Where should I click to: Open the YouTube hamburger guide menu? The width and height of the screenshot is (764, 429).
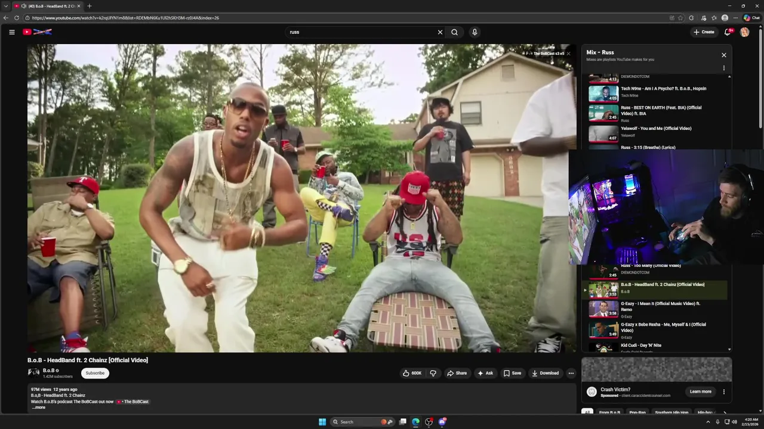11,32
